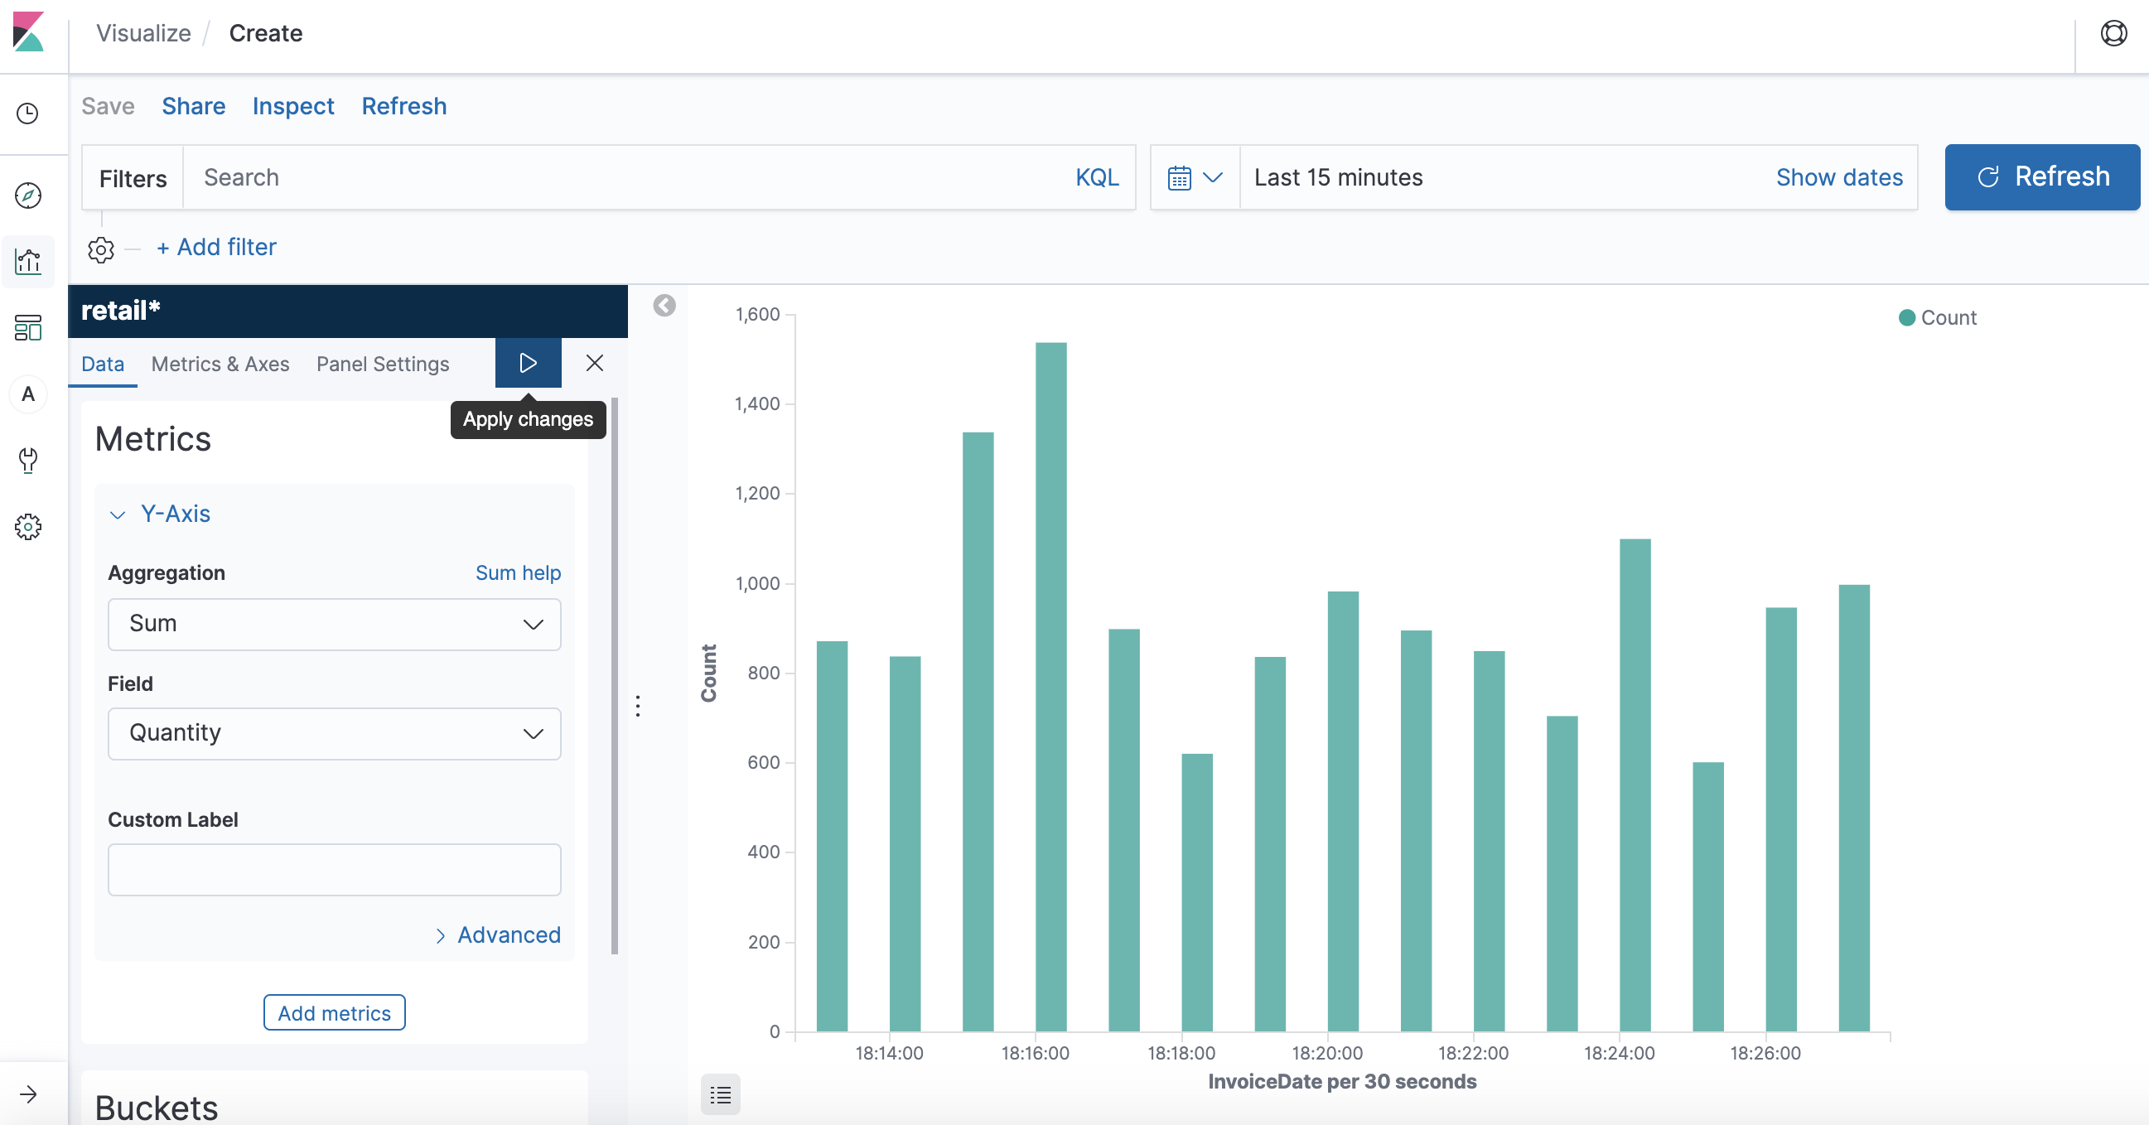The image size is (2149, 1125).
Task: Open Dev Tools wrench icon
Action: coord(28,460)
